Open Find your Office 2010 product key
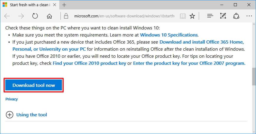This screenshot has height=134, width=256. pos(89,63)
